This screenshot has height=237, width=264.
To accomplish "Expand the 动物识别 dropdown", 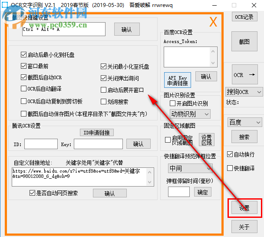I will 190,114.
